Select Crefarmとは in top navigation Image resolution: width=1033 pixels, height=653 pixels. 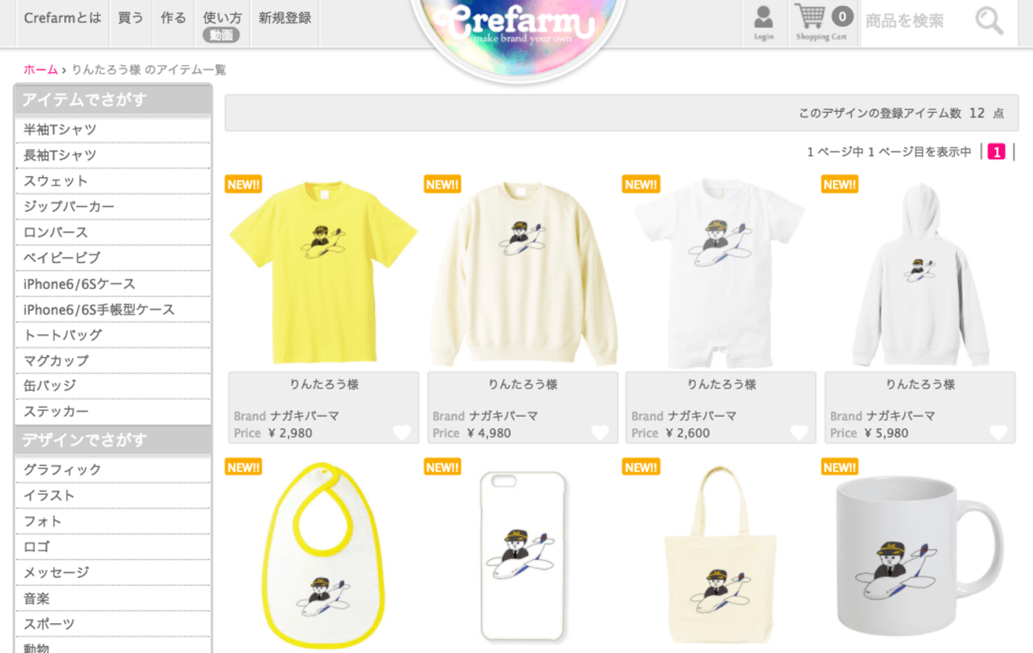point(63,17)
